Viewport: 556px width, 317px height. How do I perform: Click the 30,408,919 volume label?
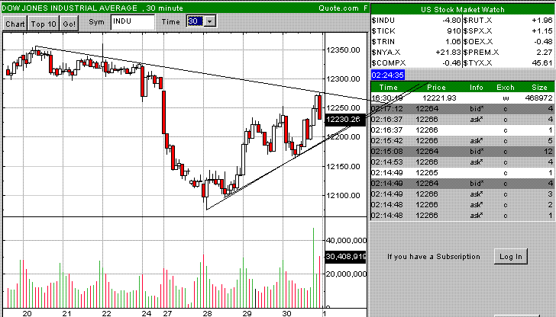pyautogui.click(x=345, y=257)
